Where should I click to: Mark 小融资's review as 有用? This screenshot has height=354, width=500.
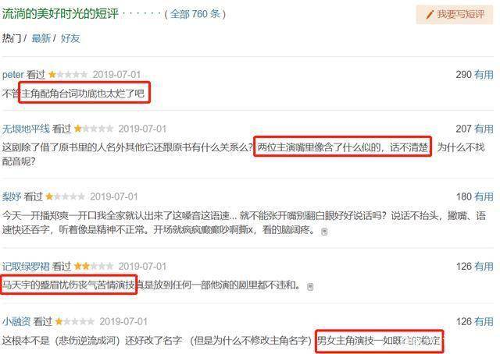point(484,321)
